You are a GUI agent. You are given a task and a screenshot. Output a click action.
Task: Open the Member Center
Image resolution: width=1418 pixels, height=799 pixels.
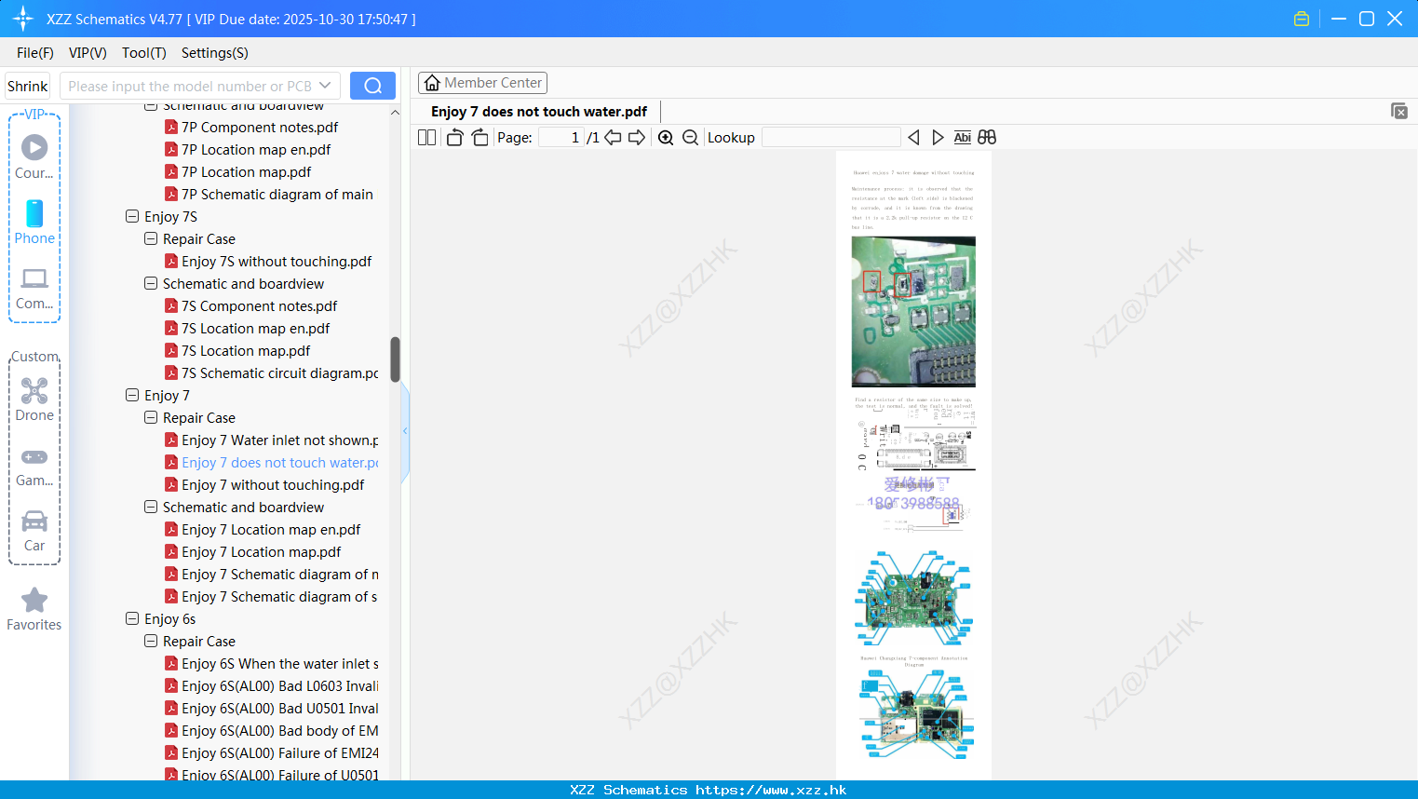point(482,83)
